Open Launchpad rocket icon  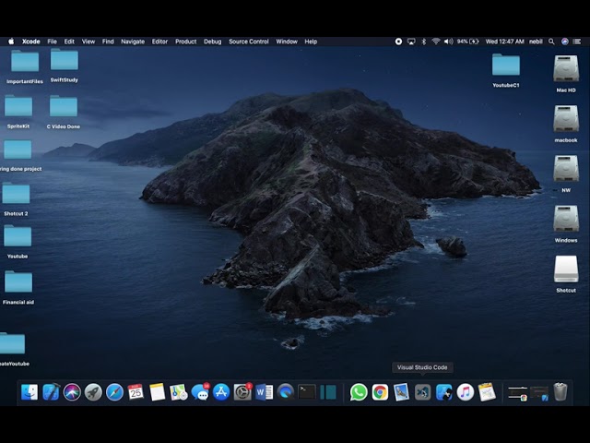[x=93, y=392]
